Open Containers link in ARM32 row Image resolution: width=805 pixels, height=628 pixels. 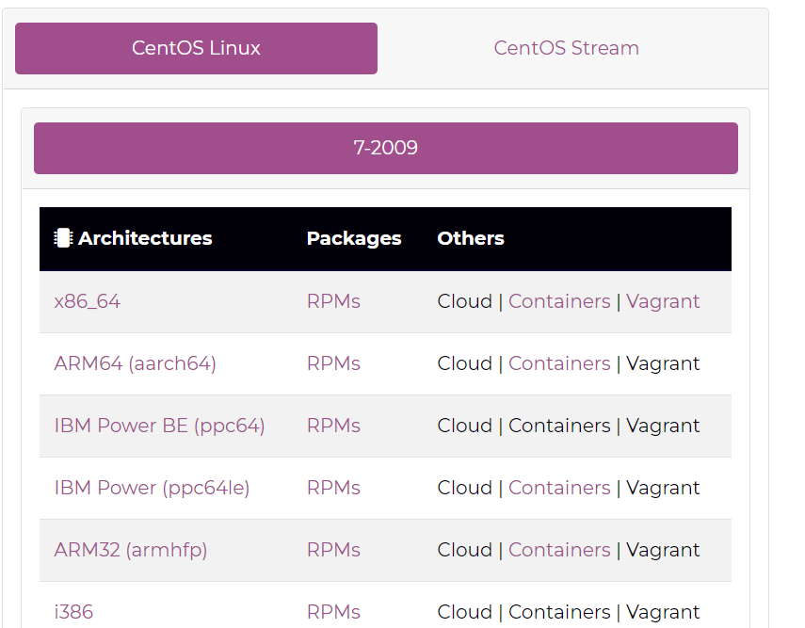coord(559,550)
